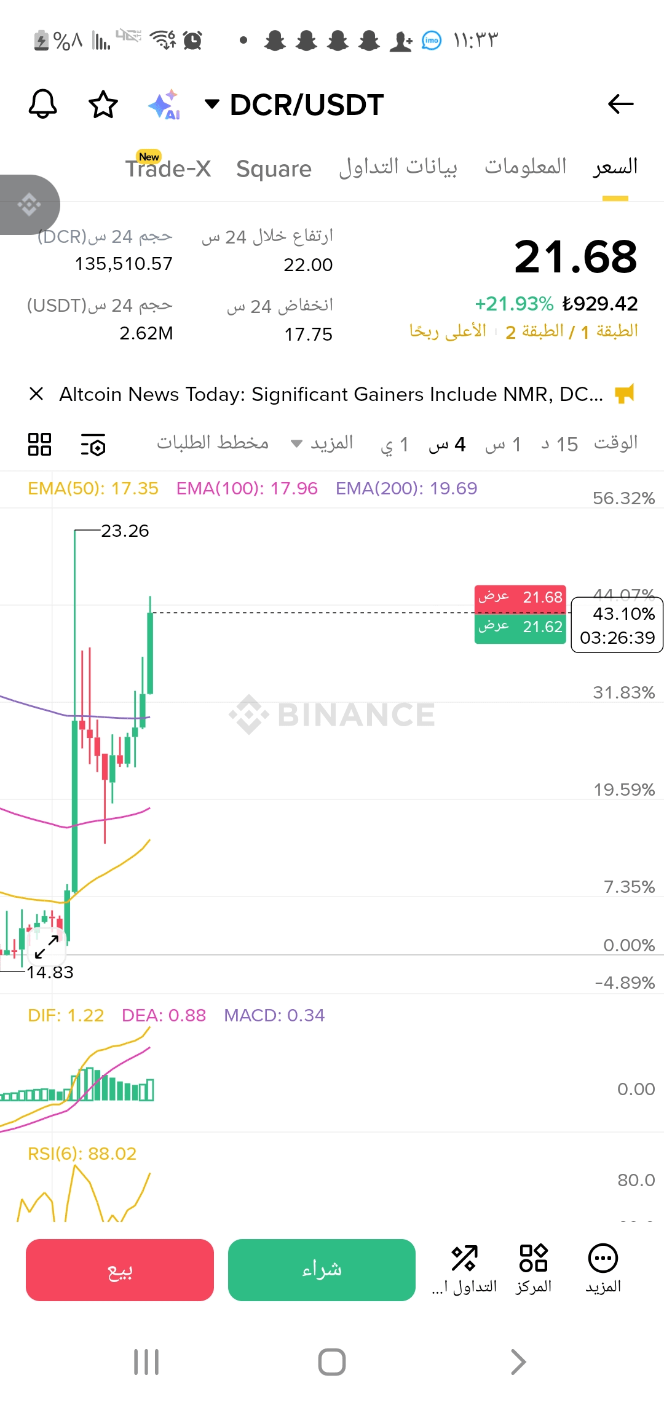The image size is (664, 1402).
Task: Open the bottom المزيد more icon
Action: coord(603,1270)
